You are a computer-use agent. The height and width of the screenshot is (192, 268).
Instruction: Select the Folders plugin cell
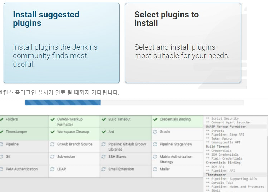tap(24, 121)
